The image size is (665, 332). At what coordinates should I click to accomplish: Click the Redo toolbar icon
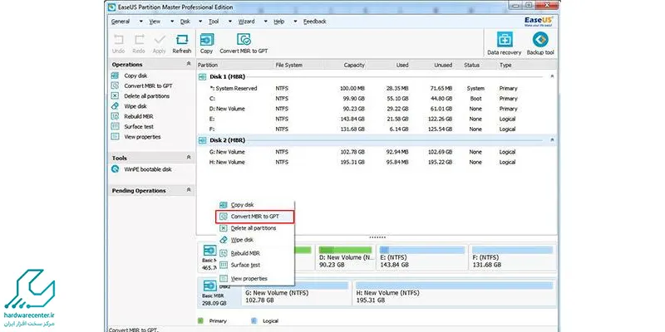(139, 40)
